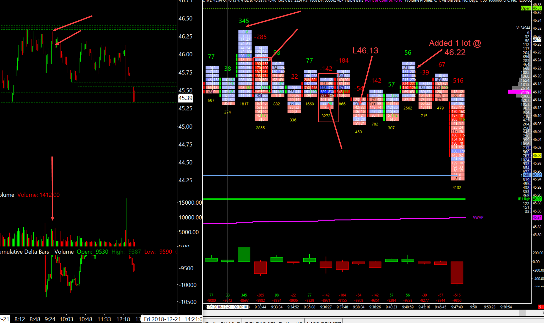Select the blue MID 45.95 label
Screen dimensions: 544x323
527,175
